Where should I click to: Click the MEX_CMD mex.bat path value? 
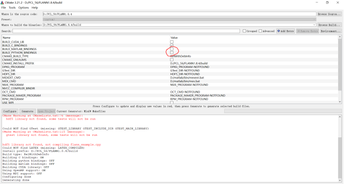pos(185,81)
